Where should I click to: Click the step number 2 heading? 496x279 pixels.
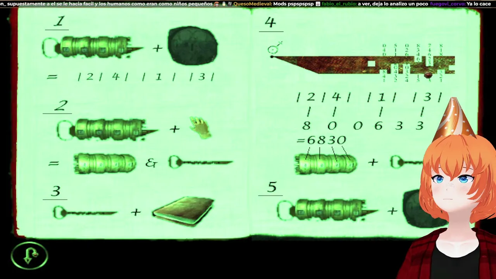click(x=61, y=105)
